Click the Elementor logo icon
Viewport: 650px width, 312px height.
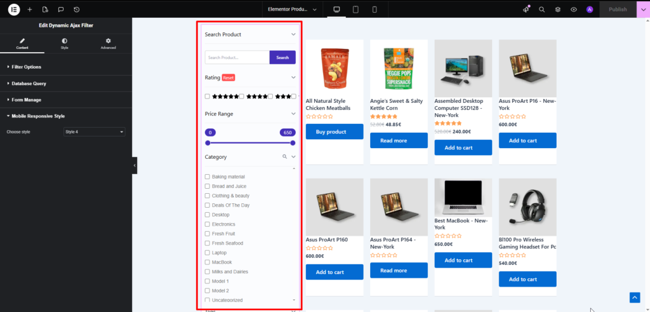click(13, 10)
